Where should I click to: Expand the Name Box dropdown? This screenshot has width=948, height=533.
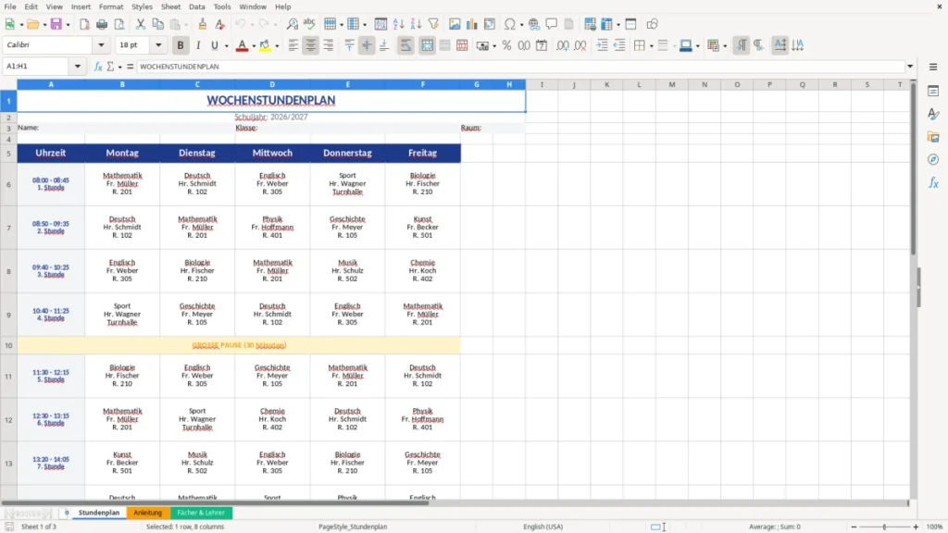click(78, 67)
